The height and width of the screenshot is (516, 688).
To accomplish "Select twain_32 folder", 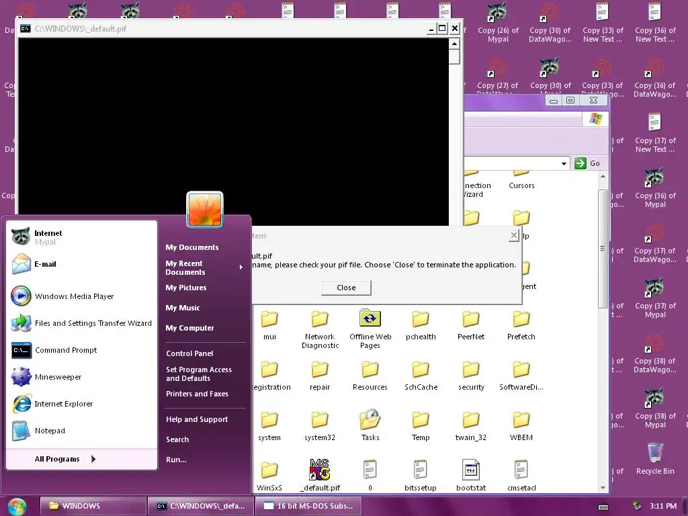I will 471,427.
